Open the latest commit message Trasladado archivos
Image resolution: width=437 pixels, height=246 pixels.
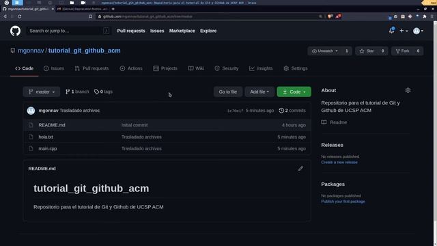point(80,111)
